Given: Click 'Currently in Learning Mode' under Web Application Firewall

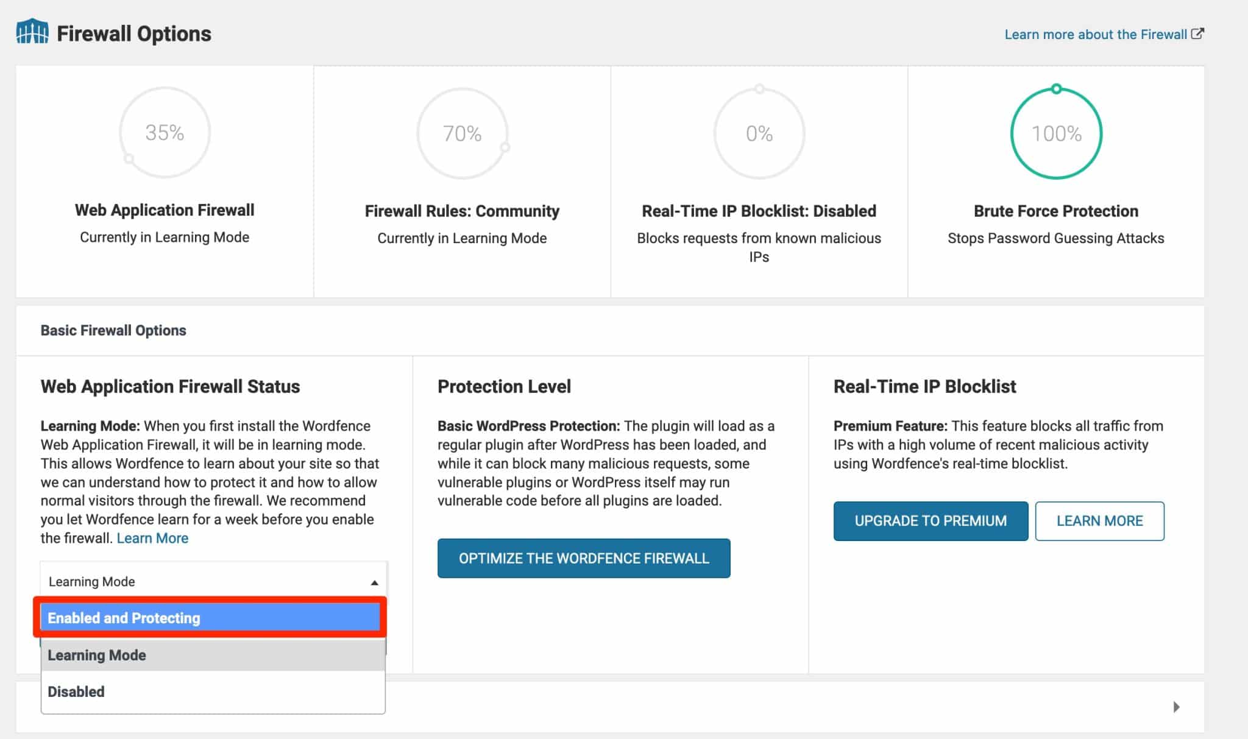Looking at the screenshot, I should click(165, 237).
